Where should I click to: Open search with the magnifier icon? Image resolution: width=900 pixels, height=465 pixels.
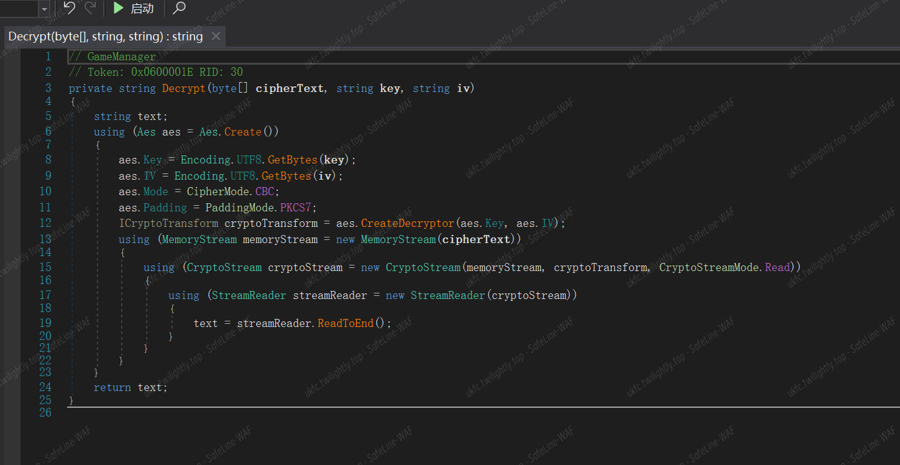pos(179,8)
